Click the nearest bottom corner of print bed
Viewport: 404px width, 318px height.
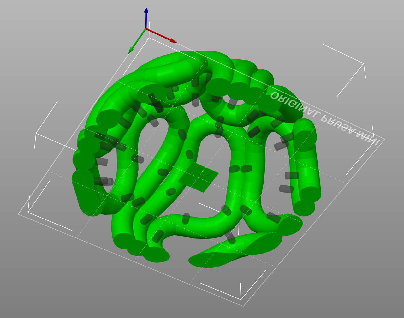click(243, 306)
